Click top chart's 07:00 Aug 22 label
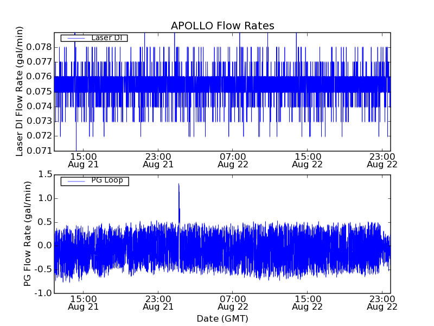The width and height of the screenshot is (434, 326). click(233, 160)
